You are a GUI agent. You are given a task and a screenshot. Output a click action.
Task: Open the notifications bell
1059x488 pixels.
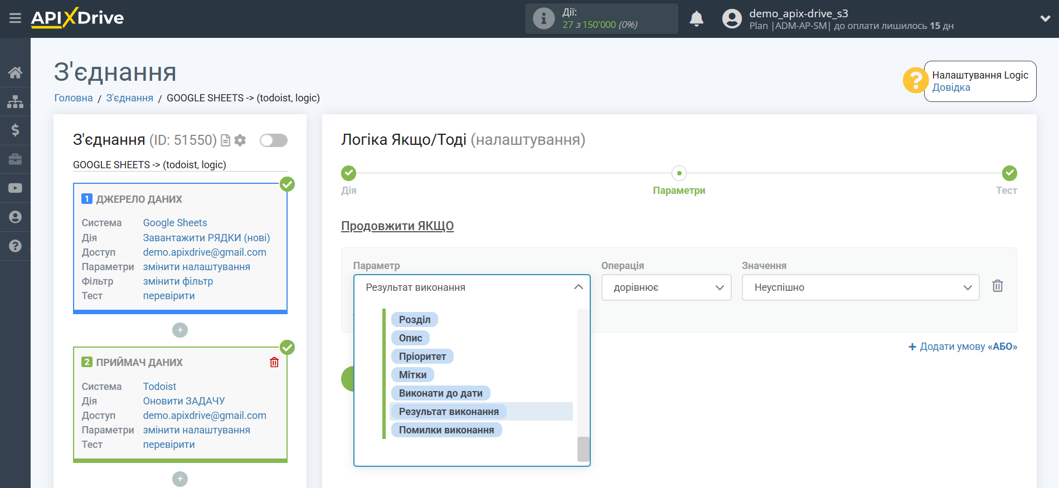(x=697, y=18)
